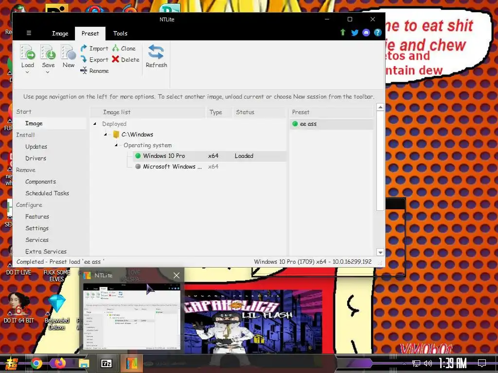The image size is (498, 373).
Task: Click the green update arrow icon
Action: point(343,33)
